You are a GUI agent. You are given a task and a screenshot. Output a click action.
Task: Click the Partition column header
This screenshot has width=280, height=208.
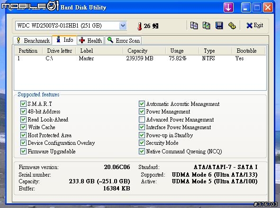pos(28,51)
